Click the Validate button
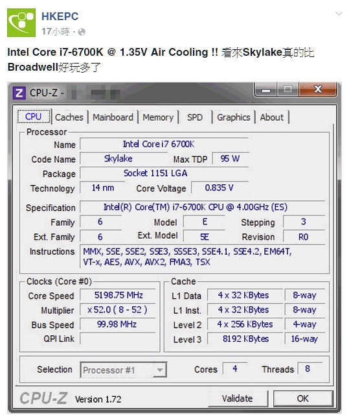349x417 pixels. coord(238,398)
